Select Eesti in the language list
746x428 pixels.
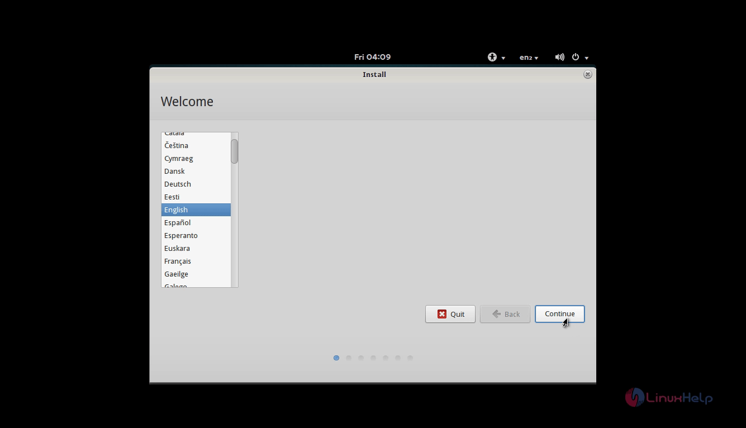pyautogui.click(x=196, y=197)
